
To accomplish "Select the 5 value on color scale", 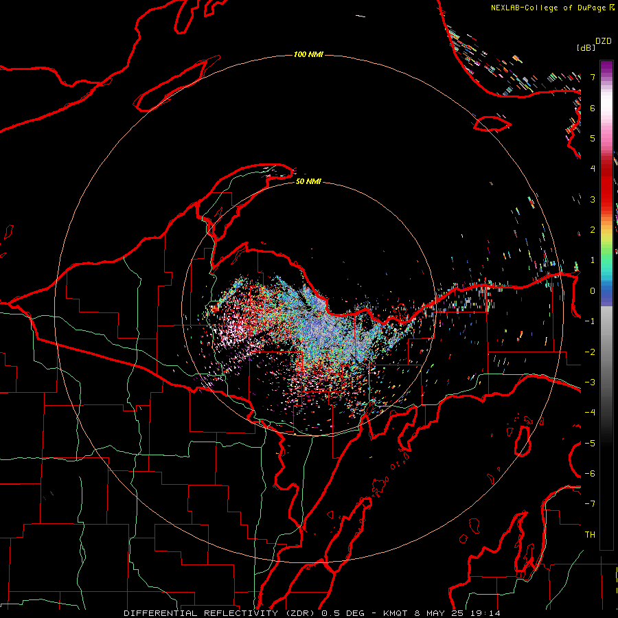I will point(593,138).
